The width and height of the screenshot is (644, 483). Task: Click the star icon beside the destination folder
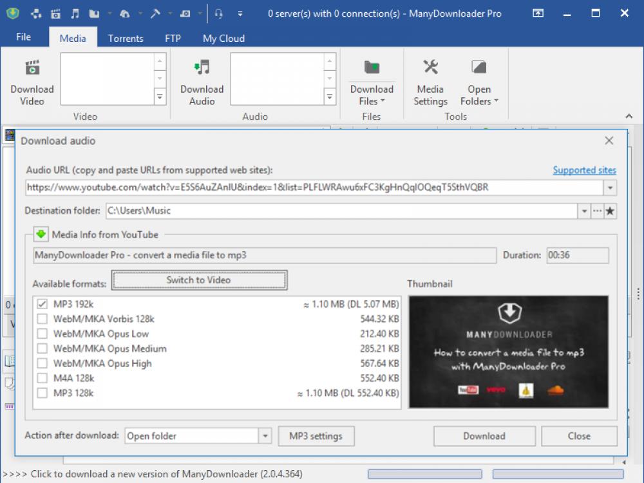point(610,211)
